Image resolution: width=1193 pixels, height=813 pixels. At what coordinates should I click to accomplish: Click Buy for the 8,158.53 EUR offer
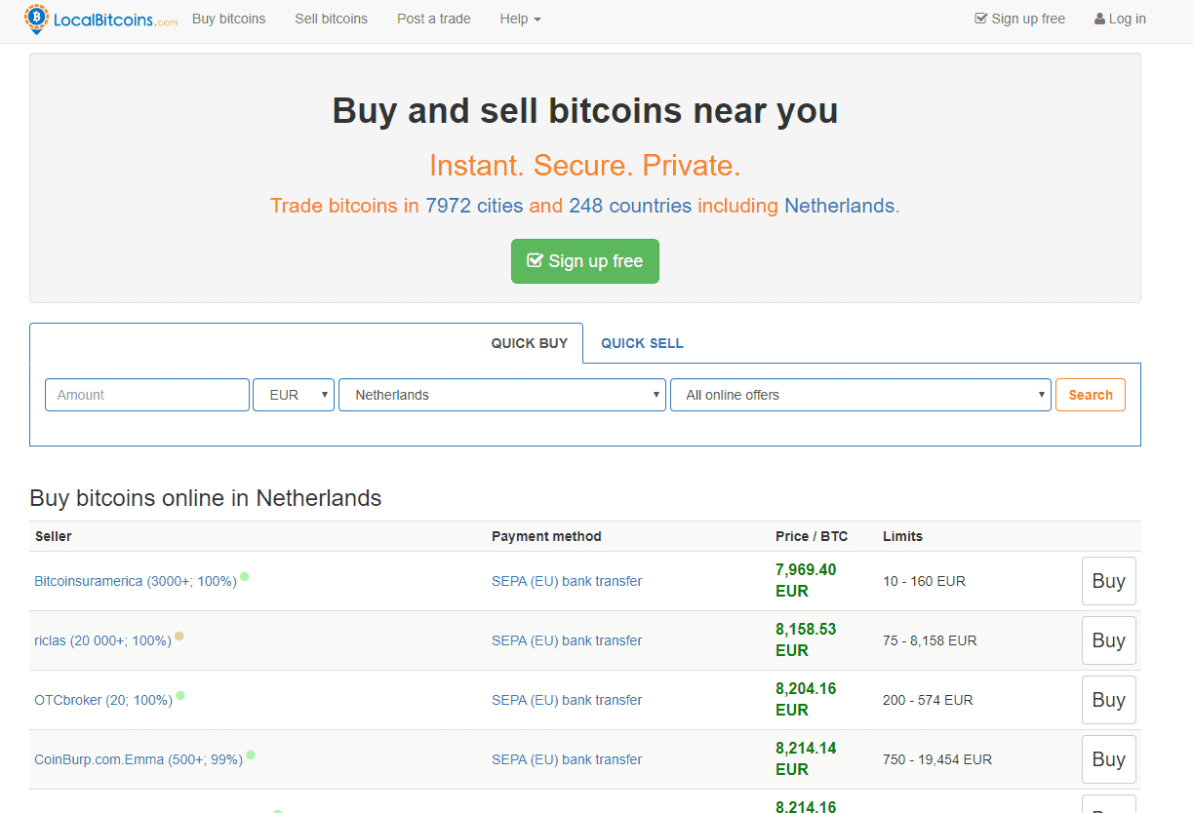1109,640
